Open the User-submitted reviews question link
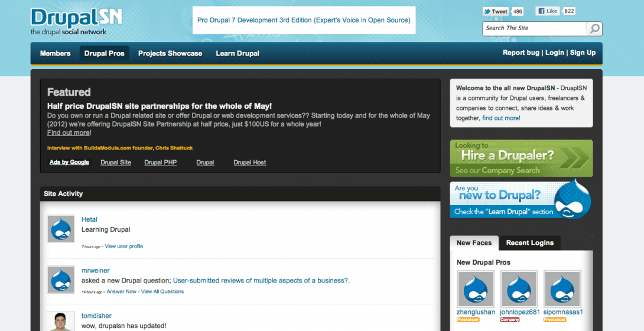Image resolution: width=644 pixels, height=331 pixels. click(261, 281)
